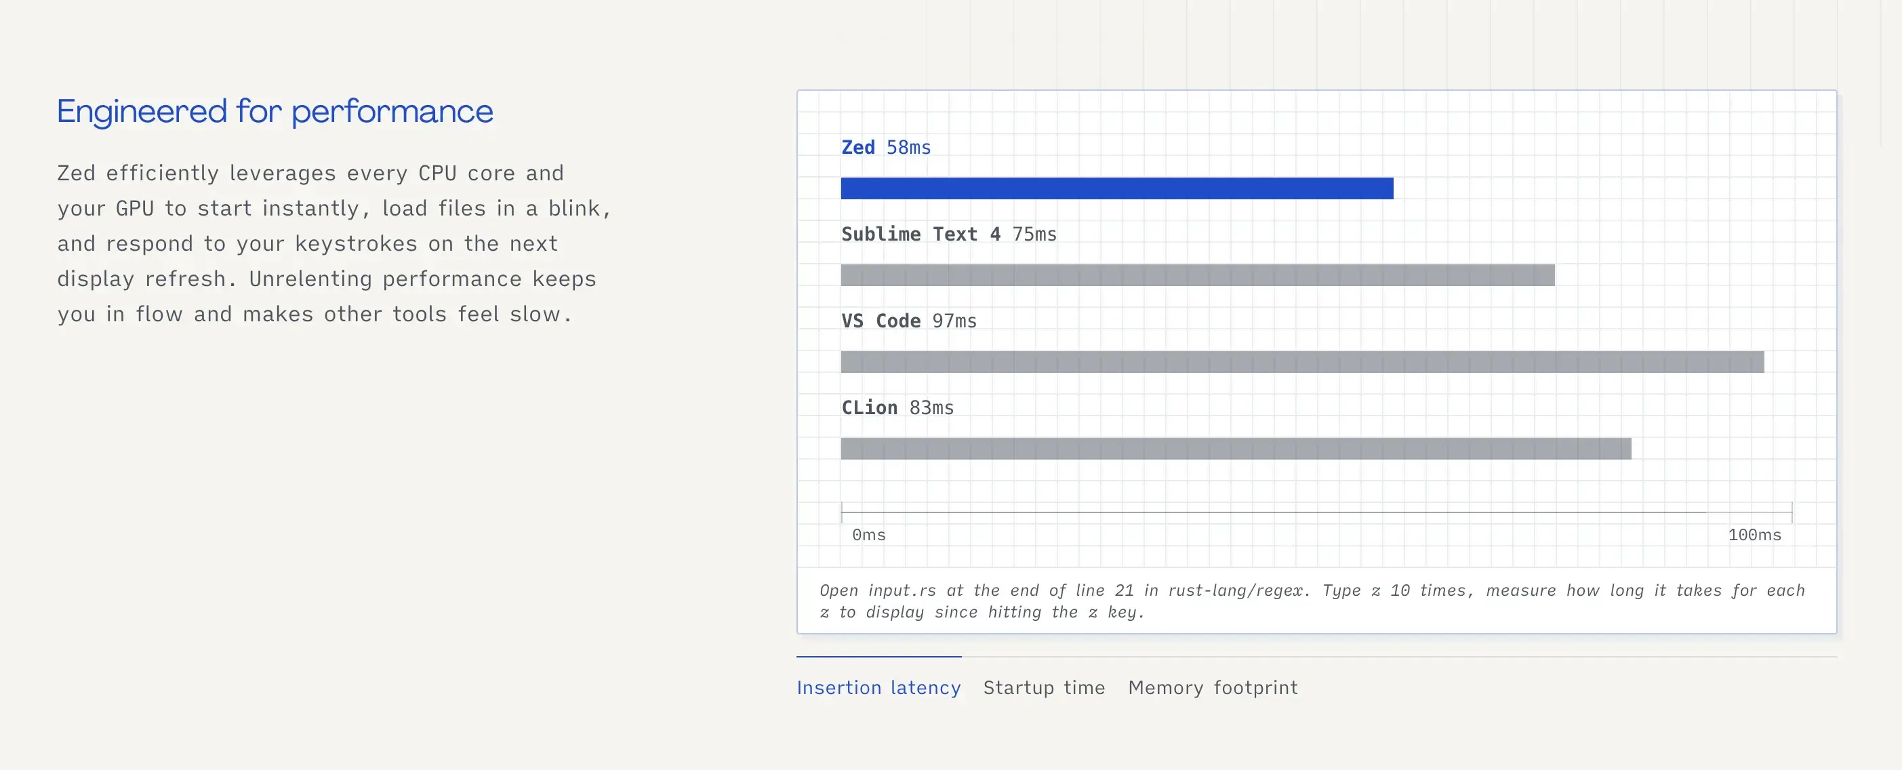Screen dimensions: 1902x770
Task: Open the Memory footprint tab
Action: pos(1213,687)
